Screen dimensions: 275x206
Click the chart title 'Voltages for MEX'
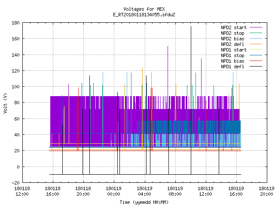[x=144, y=9]
